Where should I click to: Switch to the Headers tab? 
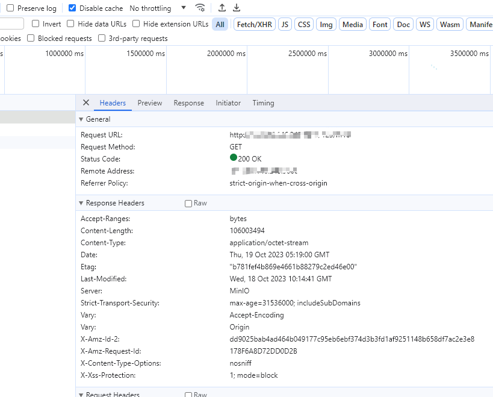point(113,103)
